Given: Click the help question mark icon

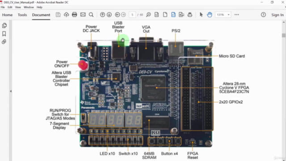Looking at the screenshot, I should click(263, 15).
